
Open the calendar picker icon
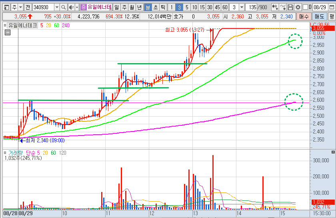[x=332, y=8]
